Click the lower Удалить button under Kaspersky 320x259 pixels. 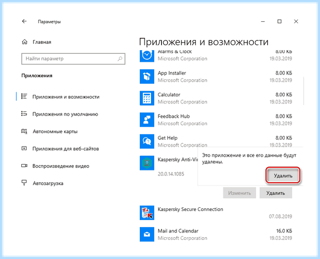coord(276,193)
